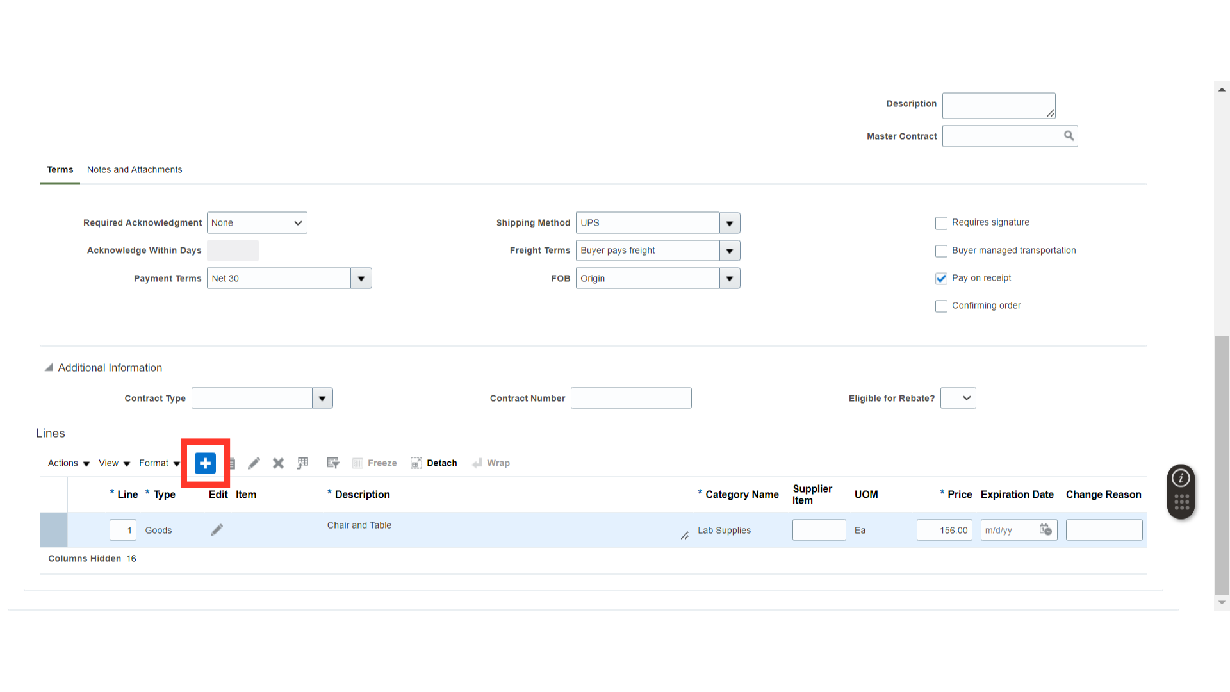Open the Eligible for Rebate dropdown
Viewport: 1230px width, 692px height.
pos(958,398)
